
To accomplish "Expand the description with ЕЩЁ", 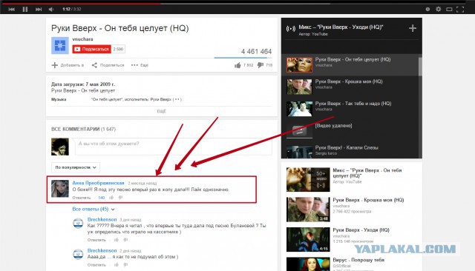I will point(162,111).
